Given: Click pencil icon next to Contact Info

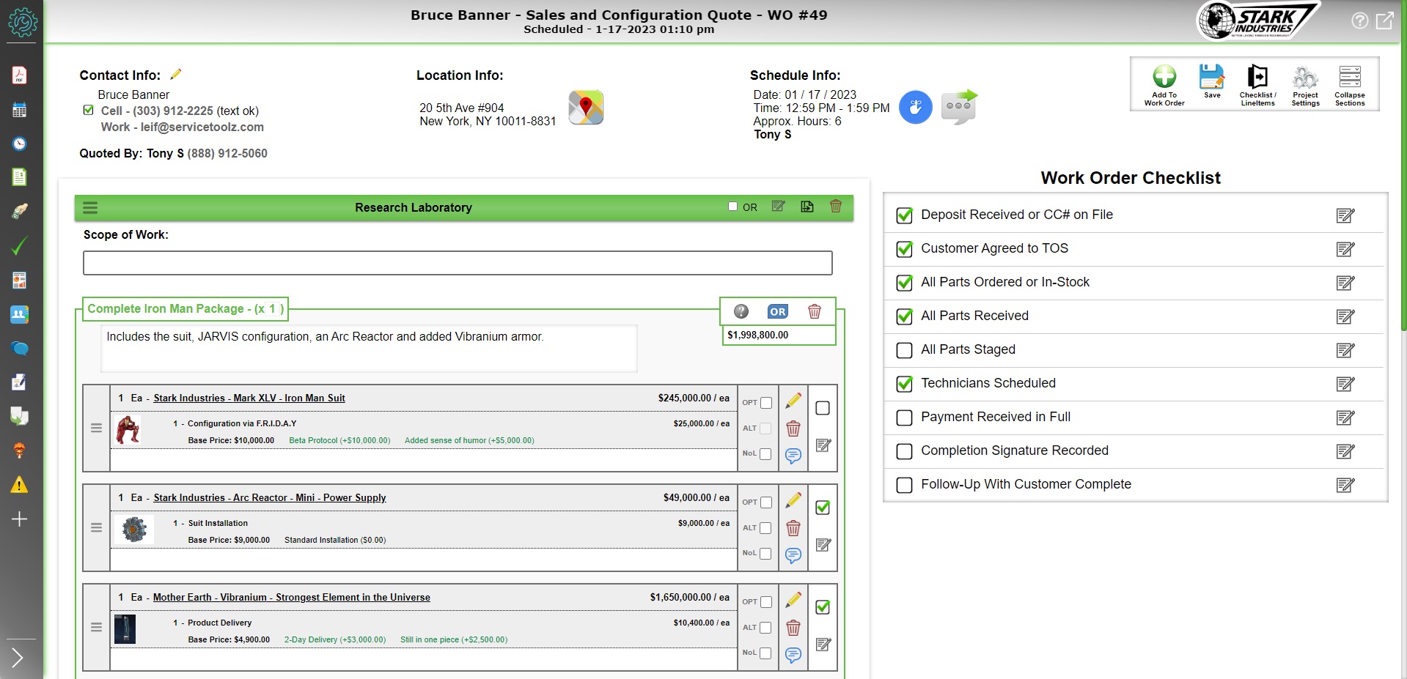Looking at the screenshot, I should tap(176, 75).
